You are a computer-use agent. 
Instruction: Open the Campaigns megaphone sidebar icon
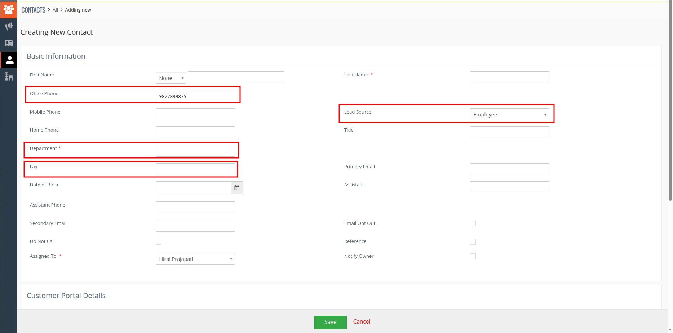click(9, 26)
